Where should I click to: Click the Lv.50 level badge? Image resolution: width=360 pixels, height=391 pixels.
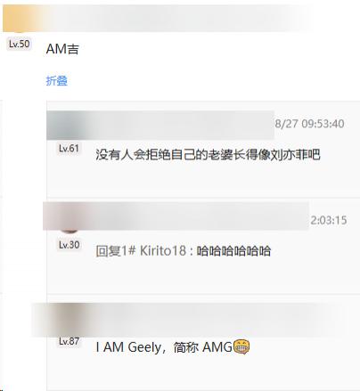(x=19, y=45)
